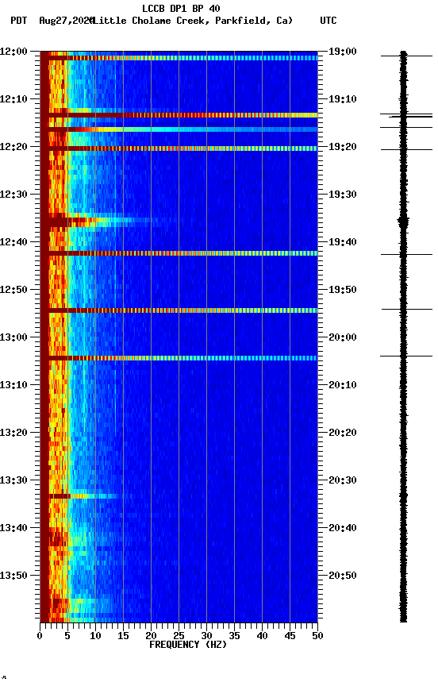This screenshot has width=438, height=686.
Task: Click the '12:10' PDT time label
Action: click(x=13, y=99)
